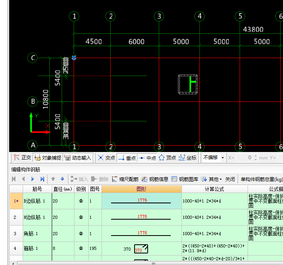Click the 角筋.1 cell
Viewport: 283px width, 265px height.
(x=37, y=234)
